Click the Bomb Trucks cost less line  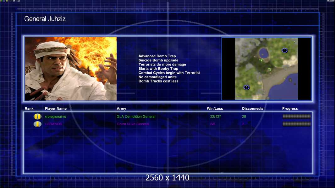[158, 81]
